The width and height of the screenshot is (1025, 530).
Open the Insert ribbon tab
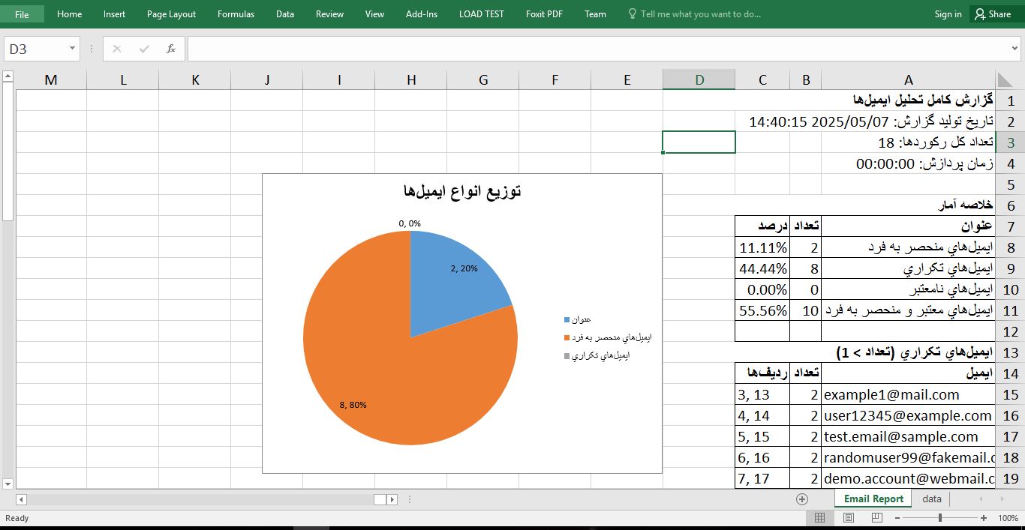point(114,13)
